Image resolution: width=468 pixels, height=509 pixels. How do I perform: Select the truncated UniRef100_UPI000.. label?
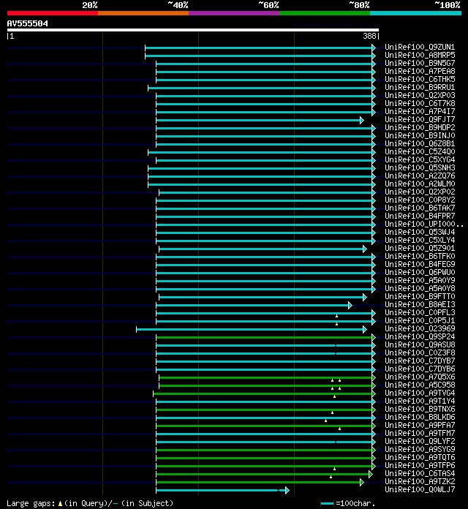click(424, 224)
